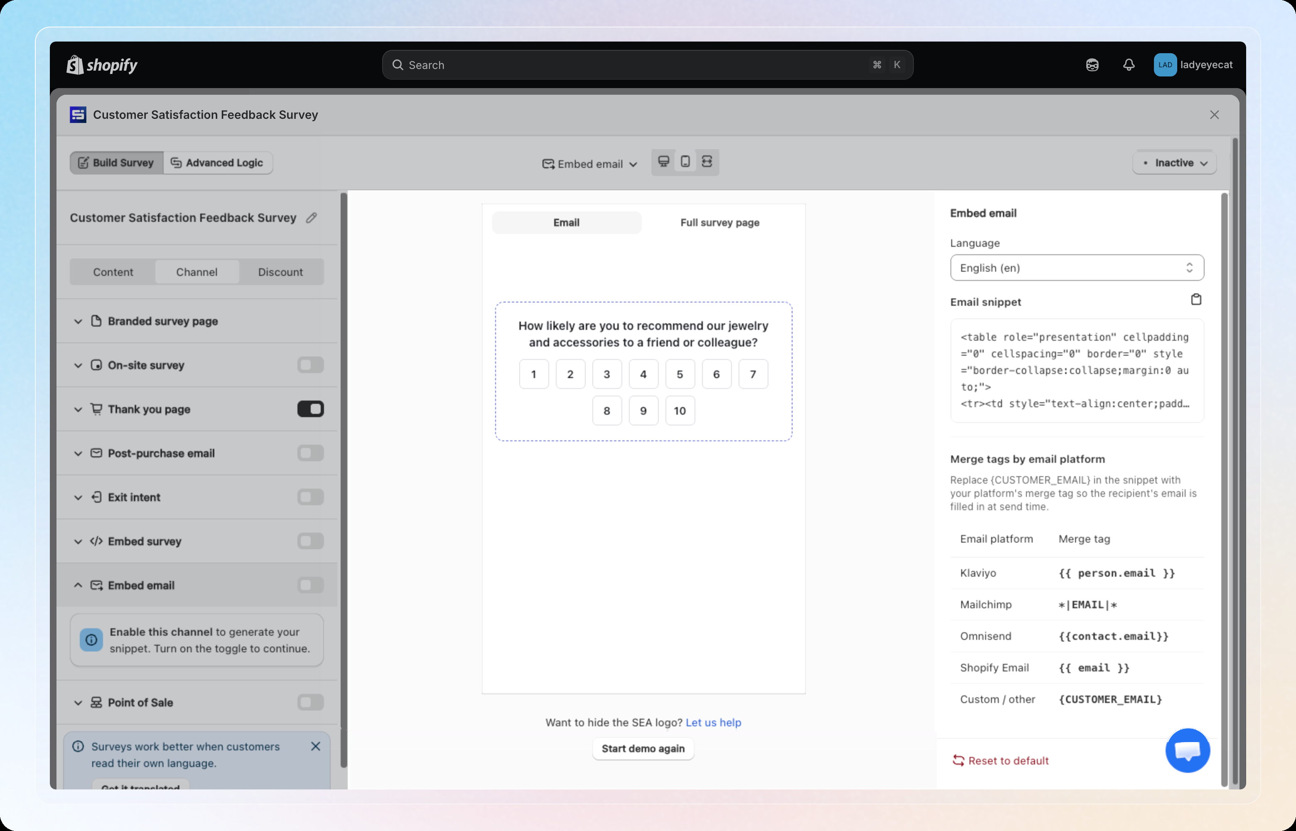Image resolution: width=1296 pixels, height=831 pixels.
Task: Click the info icon in the enable-channel notice
Action: coord(91,640)
